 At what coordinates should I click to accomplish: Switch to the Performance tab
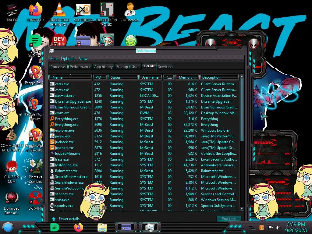80,67
